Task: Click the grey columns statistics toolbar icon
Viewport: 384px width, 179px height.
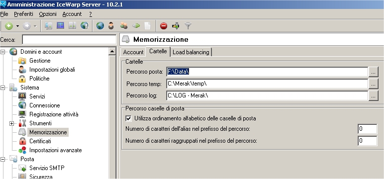Action: [x=72, y=25]
